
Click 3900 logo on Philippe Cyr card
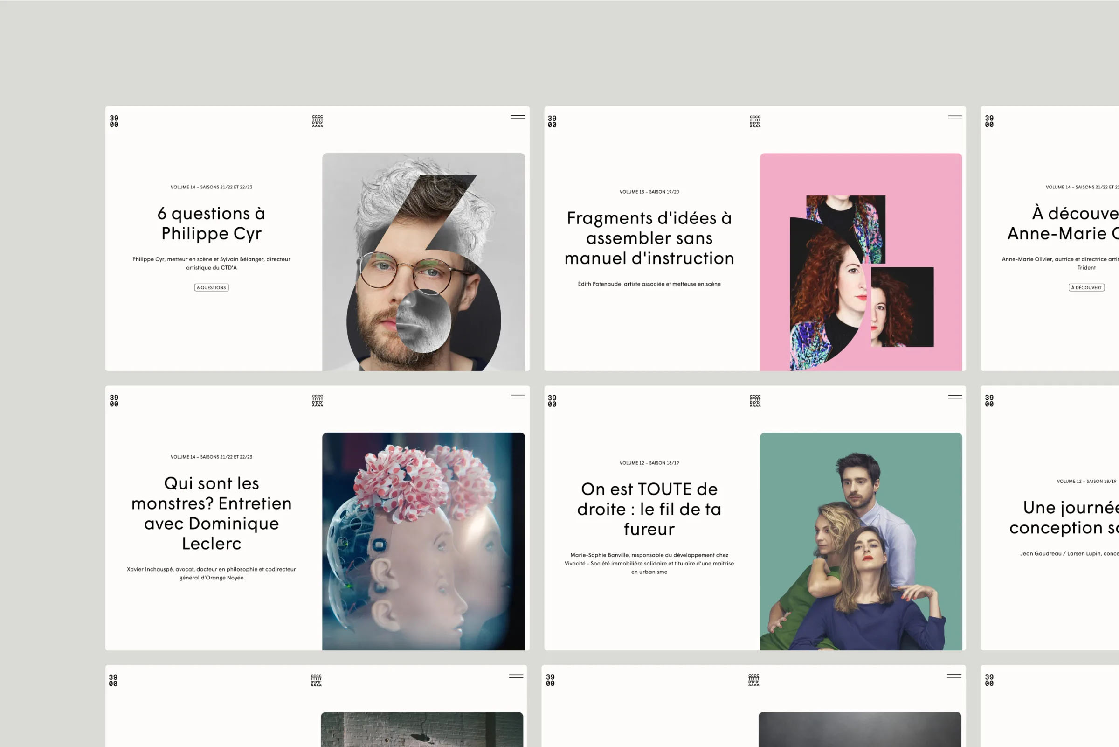coord(114,121)
